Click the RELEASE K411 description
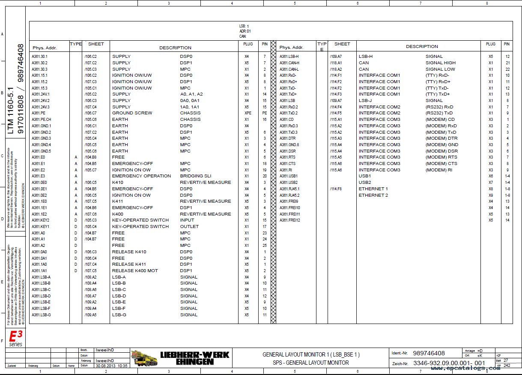522x375 pixels. pyautogui.click(x=129, y=264)
